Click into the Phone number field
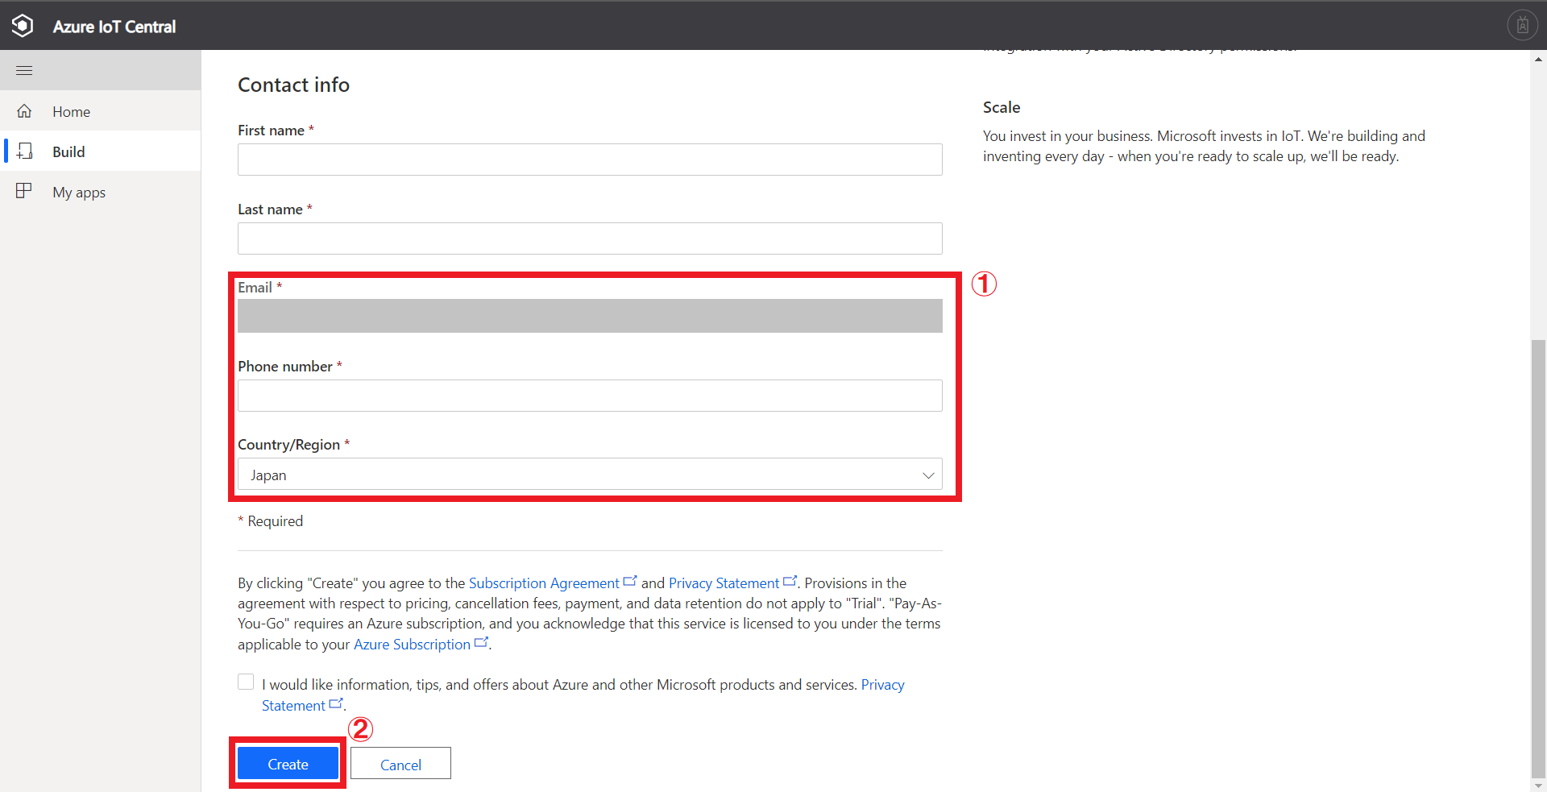1547x792 pixels. coord(589,396)
